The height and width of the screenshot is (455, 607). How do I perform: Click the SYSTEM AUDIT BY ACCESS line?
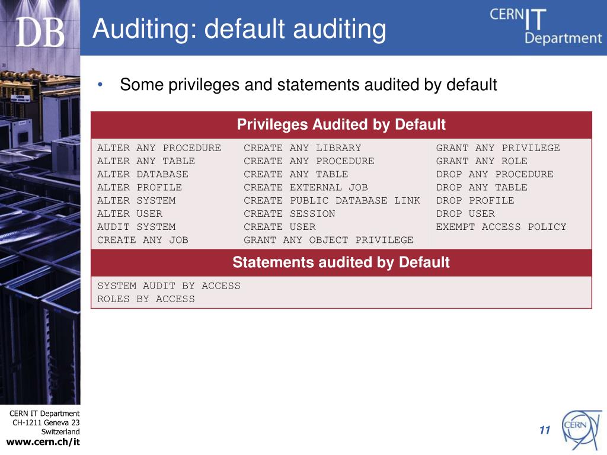coord(169,286)
